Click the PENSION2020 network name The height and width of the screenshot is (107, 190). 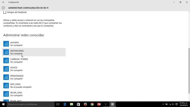click(17, 76)
